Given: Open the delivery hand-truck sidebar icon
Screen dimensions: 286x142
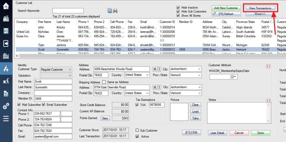Looking at the screenshot, I should pyautogui.click(x=6, y=81).
